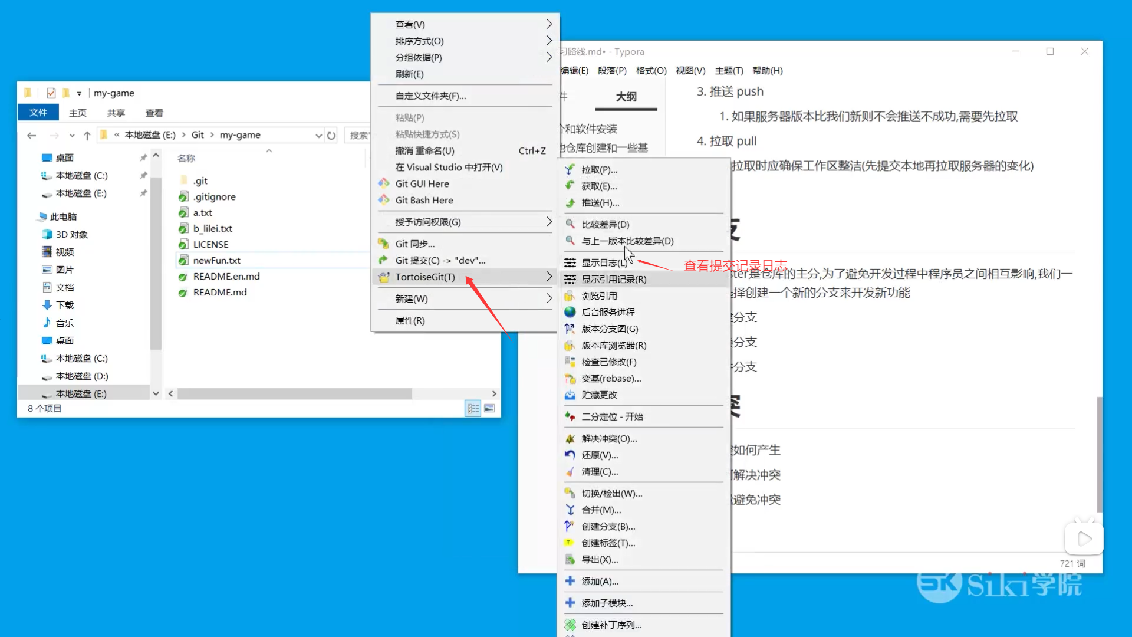Viewport: 1132px width, 637px height.
Task: Select 推送 to push commits
Action: [599, 202]
